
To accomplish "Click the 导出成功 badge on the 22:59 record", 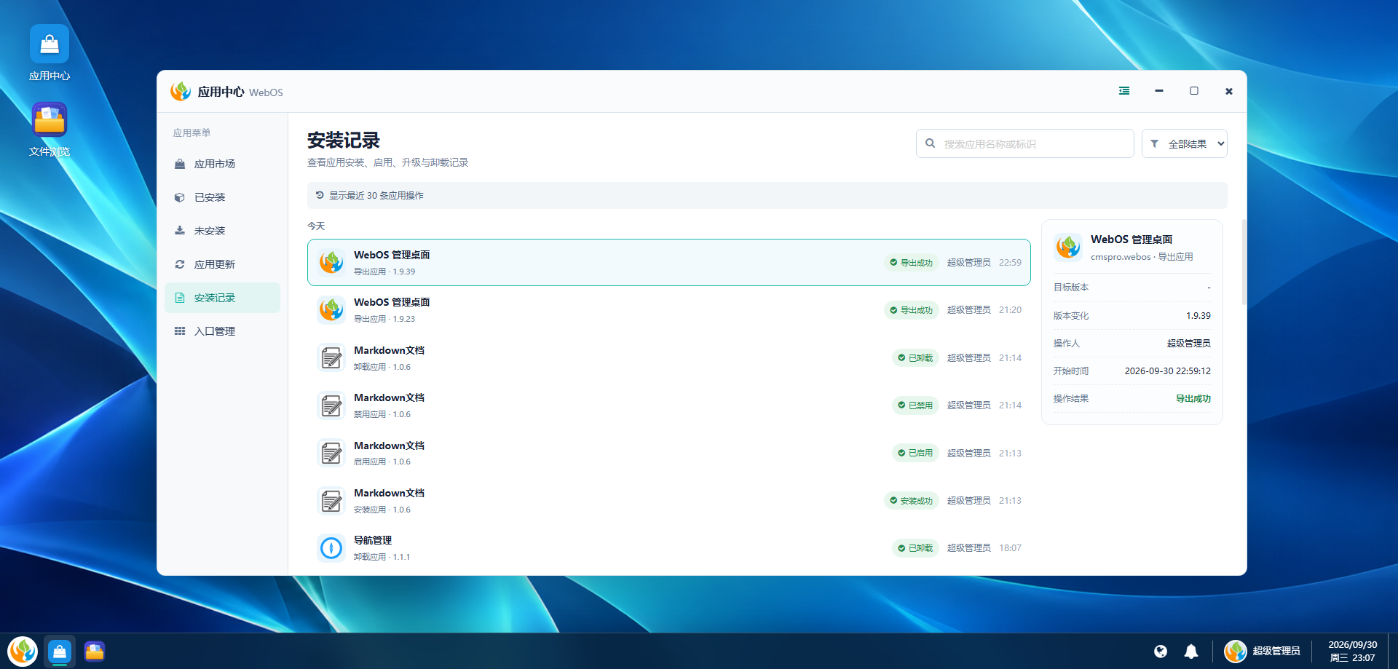I will pyautogui.click(x=912, y=263).
